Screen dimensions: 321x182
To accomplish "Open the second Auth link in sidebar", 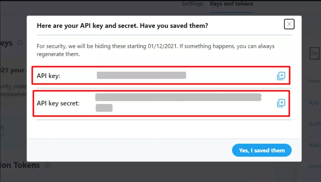I will click(x=314, y=145).
